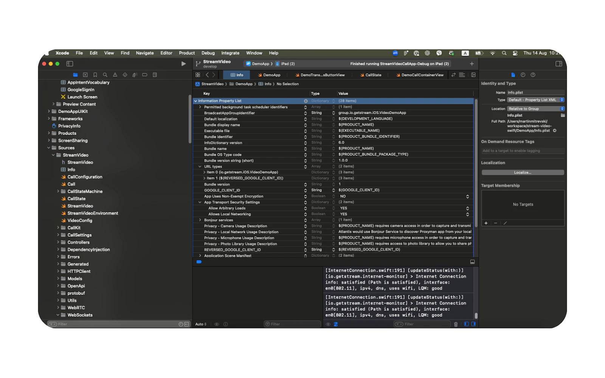Screen dimensions: 605x378
Task: Add a new editor split icon
Action: [473, 75]
